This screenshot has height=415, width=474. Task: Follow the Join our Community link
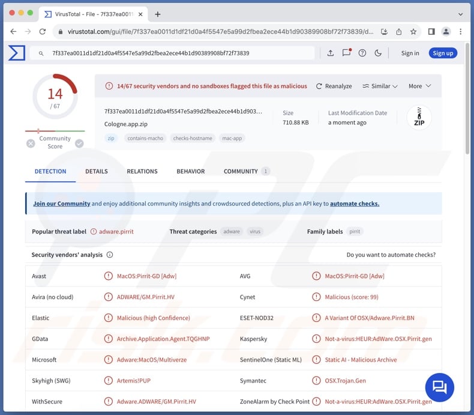(62, 204)
